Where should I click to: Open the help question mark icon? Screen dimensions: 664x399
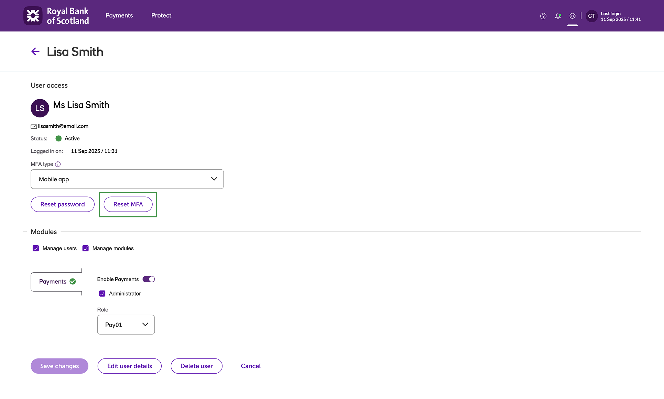[x=543, y=16]
